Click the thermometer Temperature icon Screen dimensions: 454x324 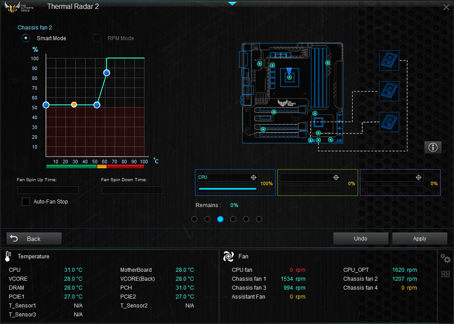(8, 257)
